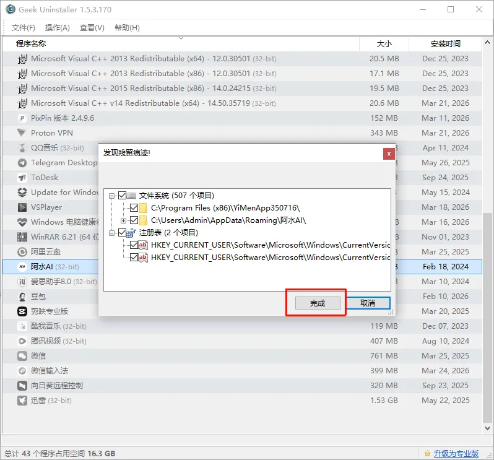494x460 pixels.
Task: Select the PixPin 版本 2.4.9.6 row text
Action: 63,118
